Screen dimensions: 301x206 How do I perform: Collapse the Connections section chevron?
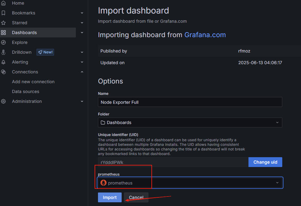[x=82, y=72]
